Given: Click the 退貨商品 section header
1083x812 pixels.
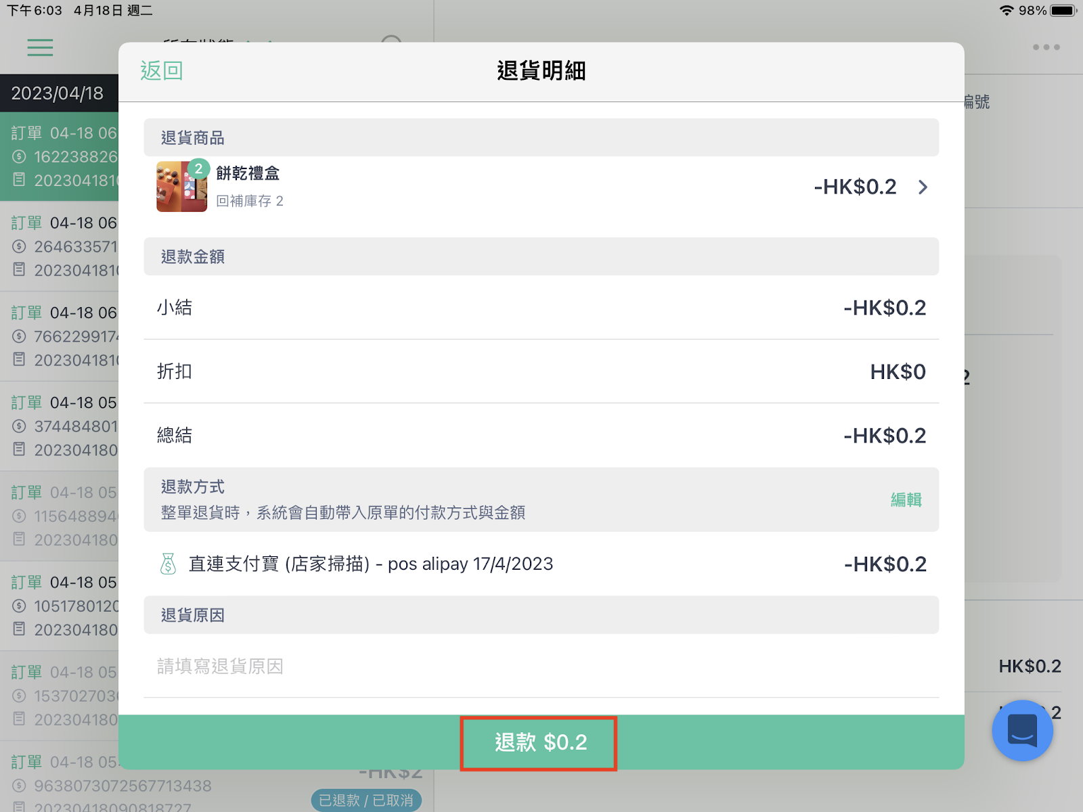Looking at the screenshot, I should [x=541, y=137].
